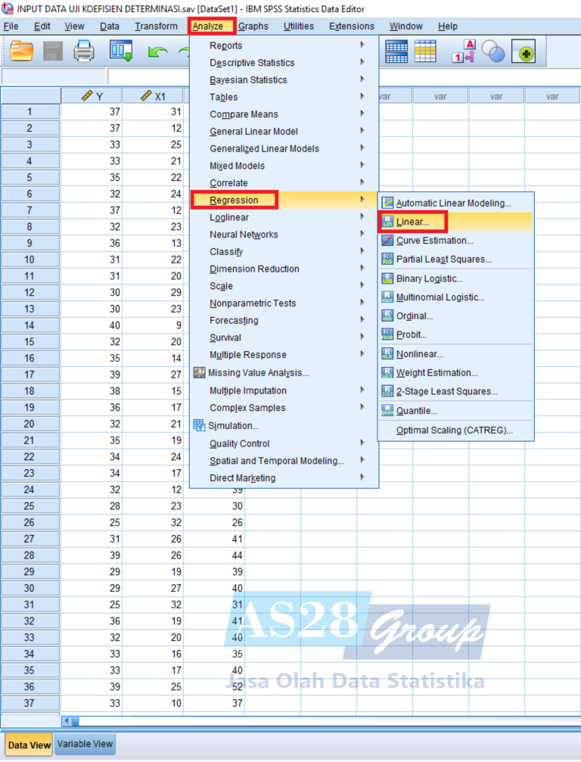This screenshot has height=762, width=581.
Task: Select the Y column header
Action: pyautogui.click(x=92, y=96)
